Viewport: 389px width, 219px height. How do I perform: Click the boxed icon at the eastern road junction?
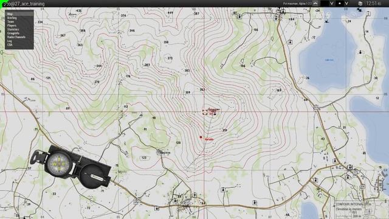point(316,108)
